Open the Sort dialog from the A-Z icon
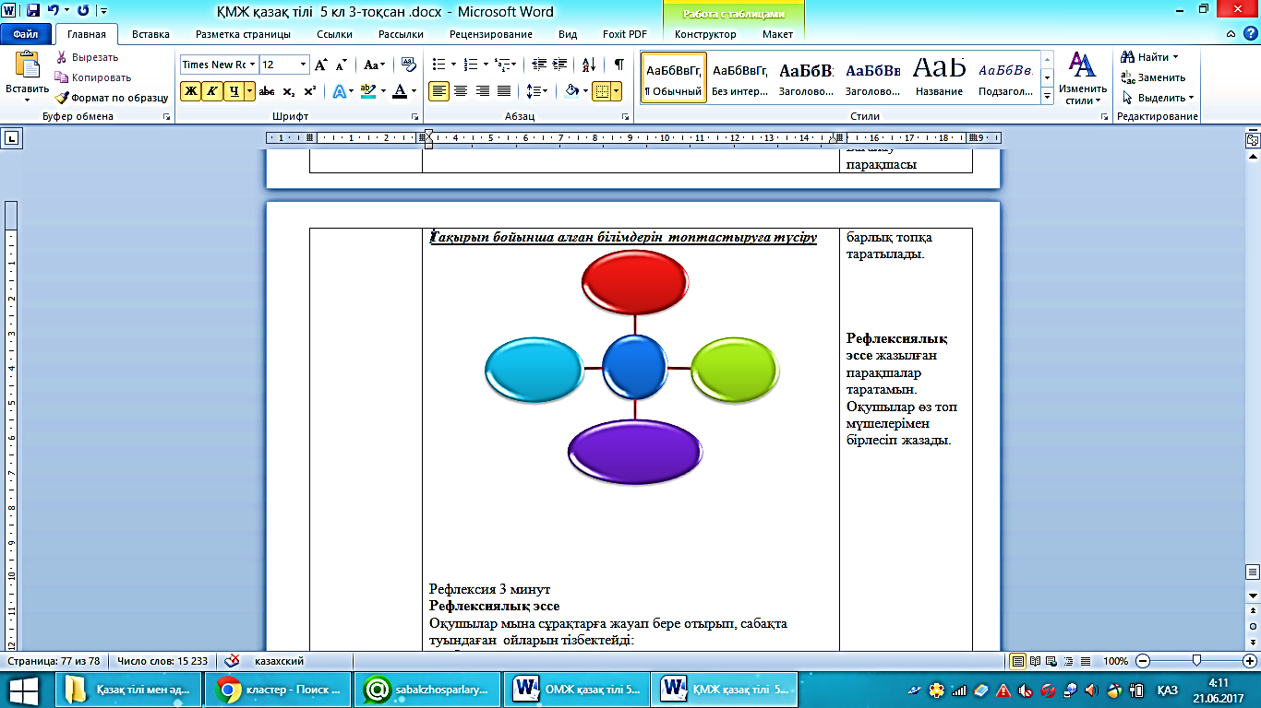This screenshot has width=1261, height=708. point(588,65)
